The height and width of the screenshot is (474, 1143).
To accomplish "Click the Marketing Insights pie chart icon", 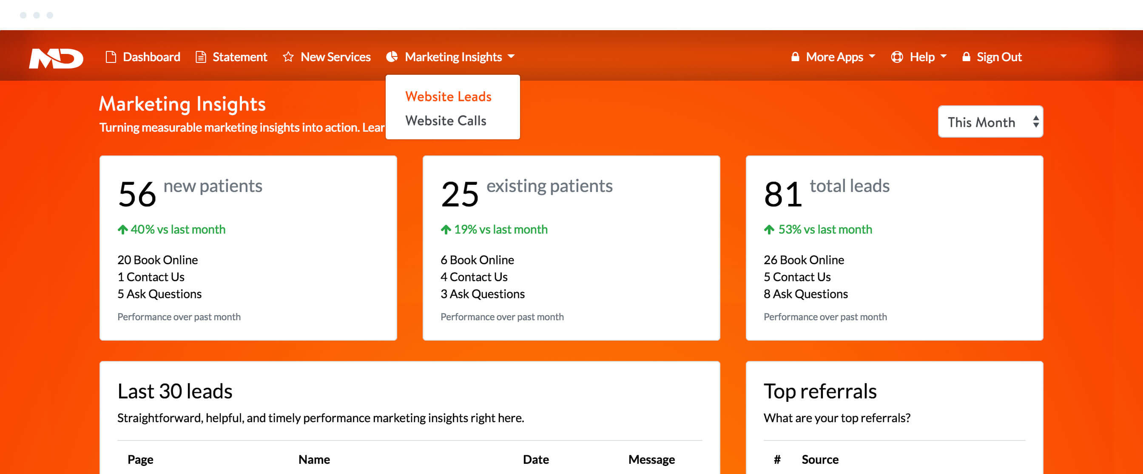I will coord(391,57).
